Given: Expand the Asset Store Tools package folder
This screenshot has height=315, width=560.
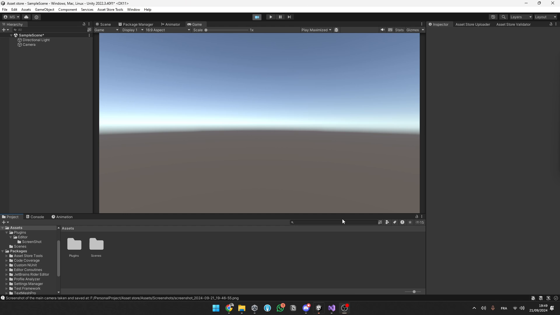Looking at the screenshot, I should pyautogui.click(x=7, y=256).
